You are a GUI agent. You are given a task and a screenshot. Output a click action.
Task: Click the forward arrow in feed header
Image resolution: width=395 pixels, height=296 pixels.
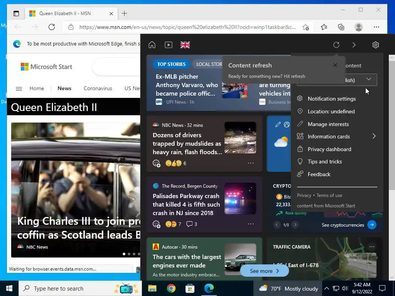tap(354, 45)
